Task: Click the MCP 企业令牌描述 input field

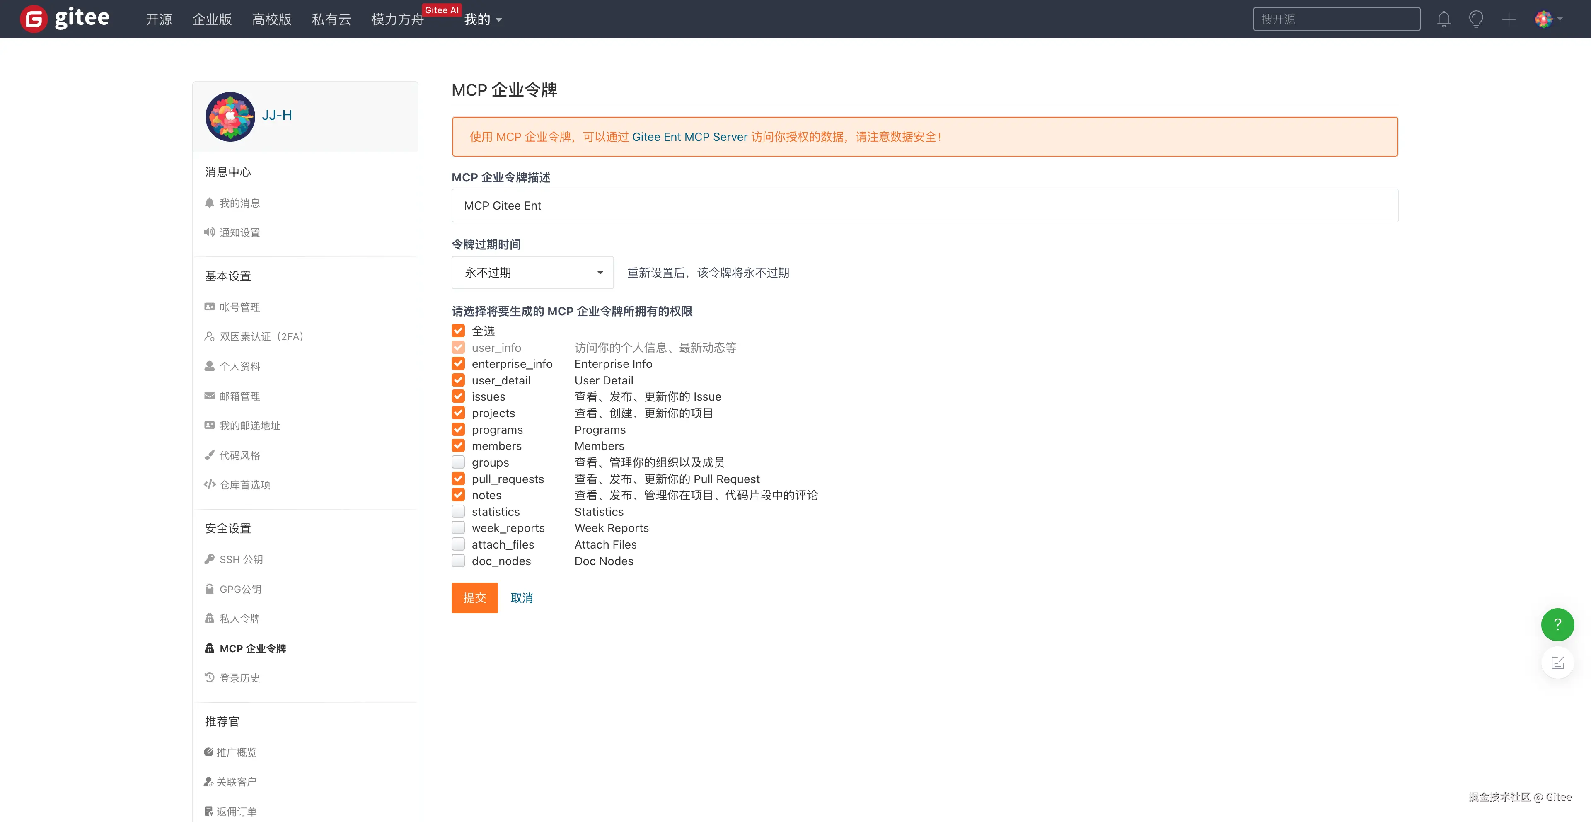Action: pyautogui.click(x=925, y=205)
